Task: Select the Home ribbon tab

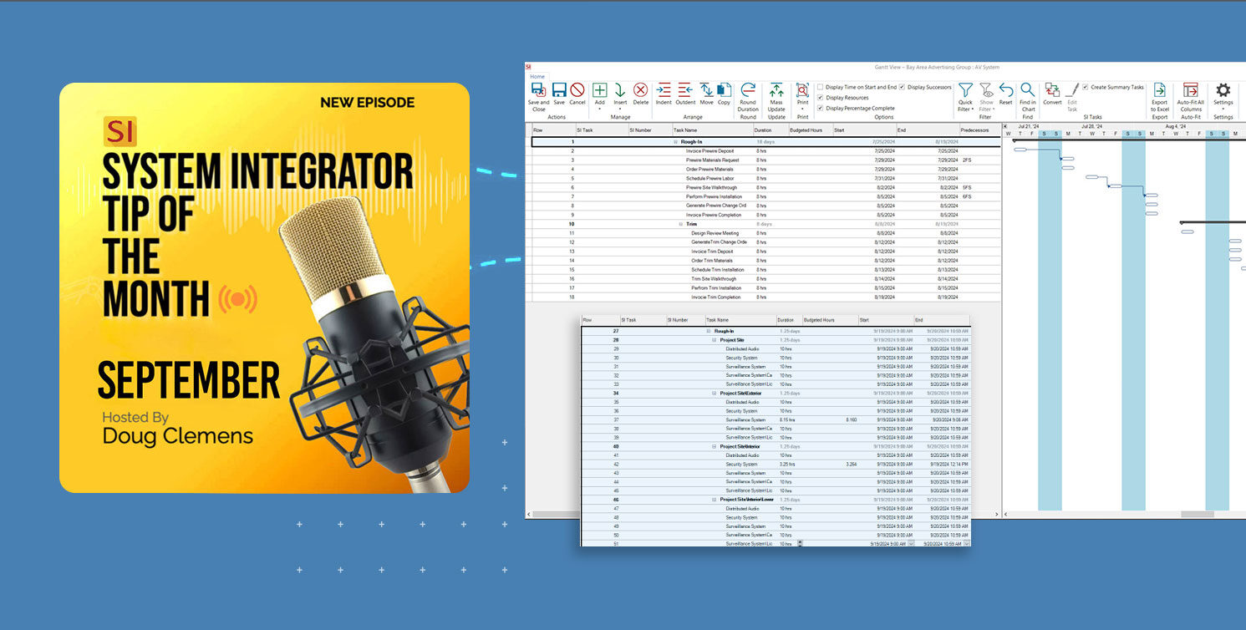Action: (537, 76)
